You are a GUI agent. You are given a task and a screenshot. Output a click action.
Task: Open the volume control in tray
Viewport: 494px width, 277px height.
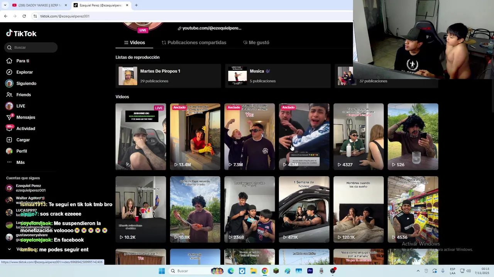(469, 271)
